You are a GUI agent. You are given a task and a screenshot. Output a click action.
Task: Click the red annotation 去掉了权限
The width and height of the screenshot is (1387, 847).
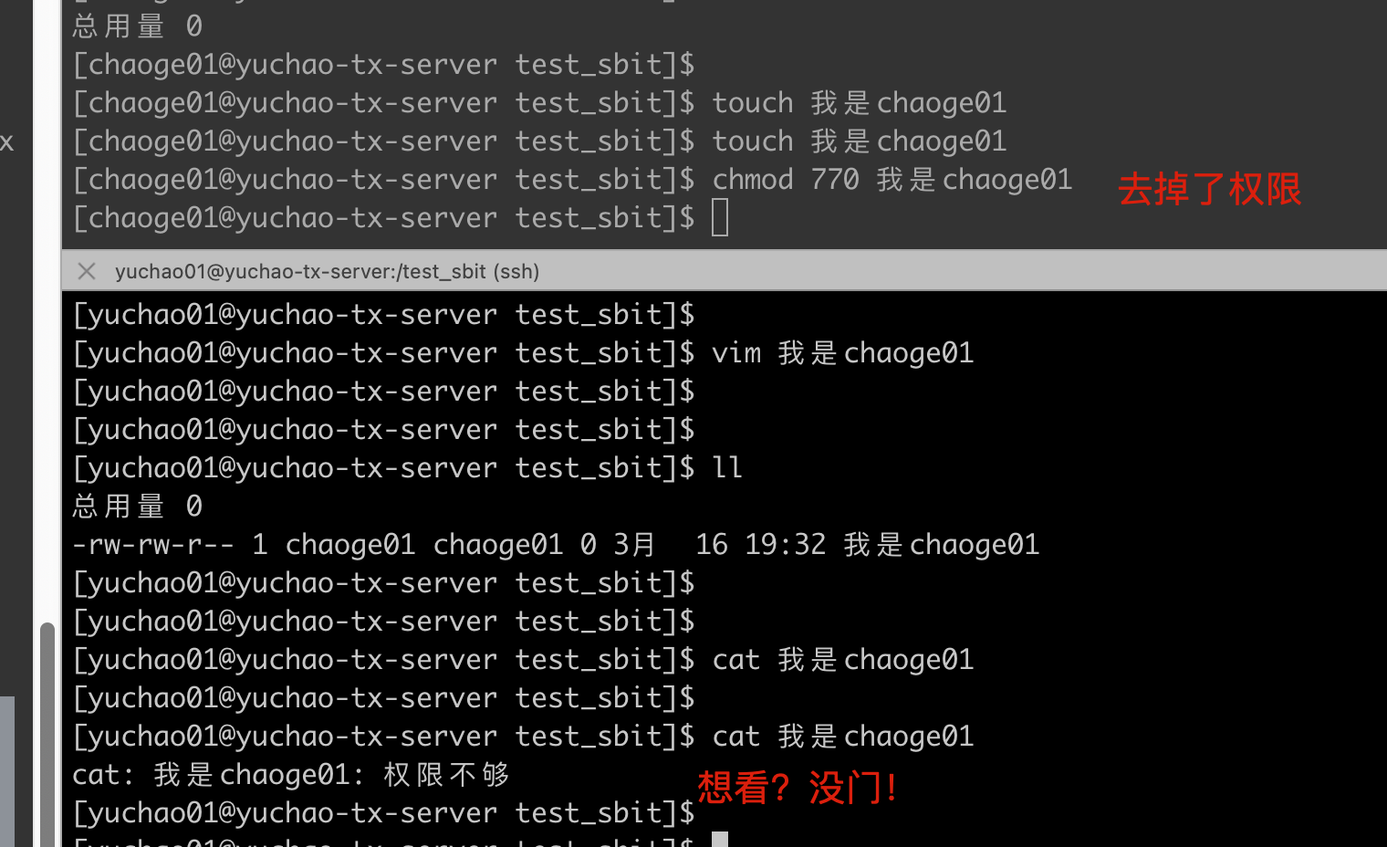[1207, 190]
